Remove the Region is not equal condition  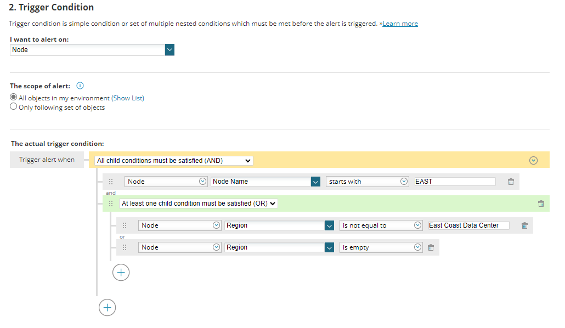(524, 225)
